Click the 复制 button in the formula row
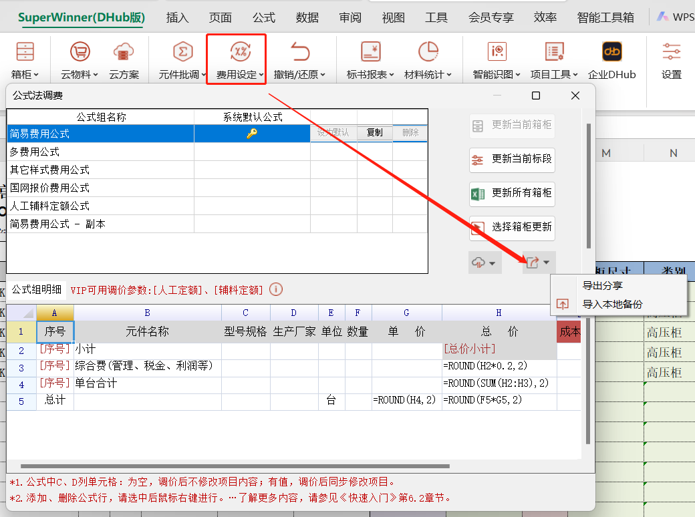This screenshot has height=517, width=695. [x=375, y=132]
